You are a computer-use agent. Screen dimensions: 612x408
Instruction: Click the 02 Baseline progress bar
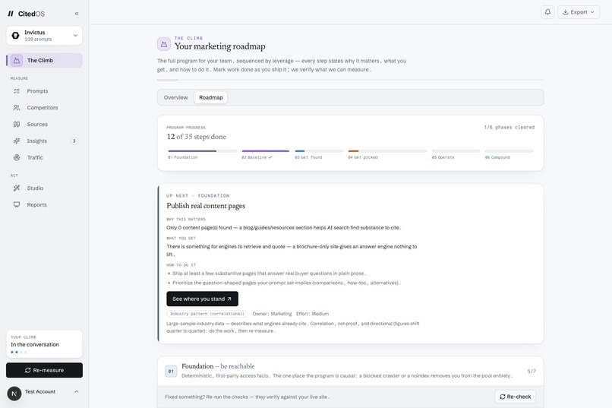(x=266, y=151)
